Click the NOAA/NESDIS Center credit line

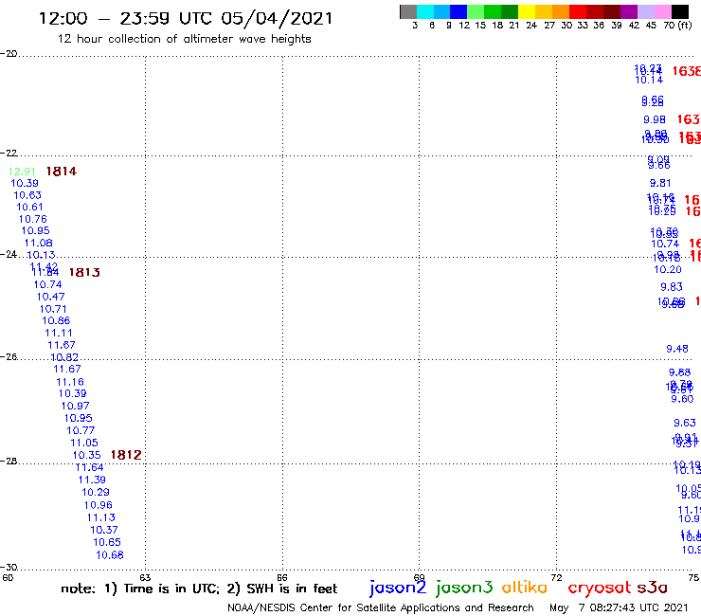381,607
